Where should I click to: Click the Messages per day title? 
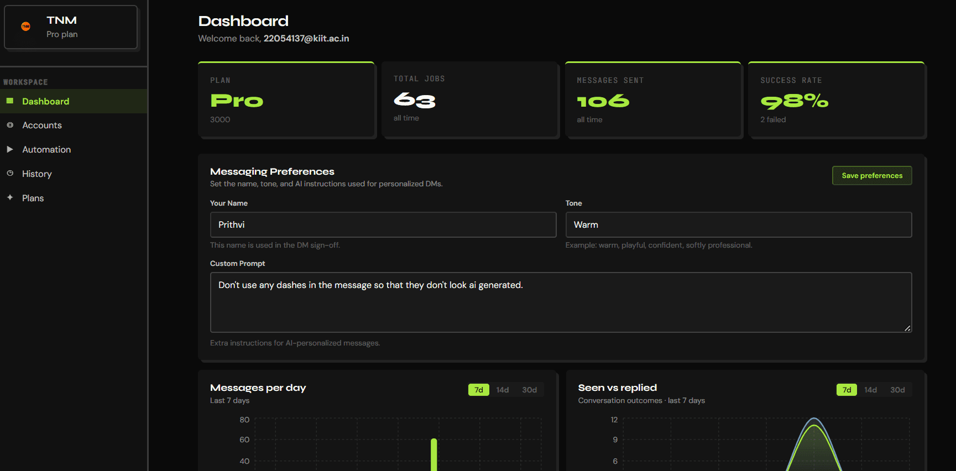click(258, 388)
